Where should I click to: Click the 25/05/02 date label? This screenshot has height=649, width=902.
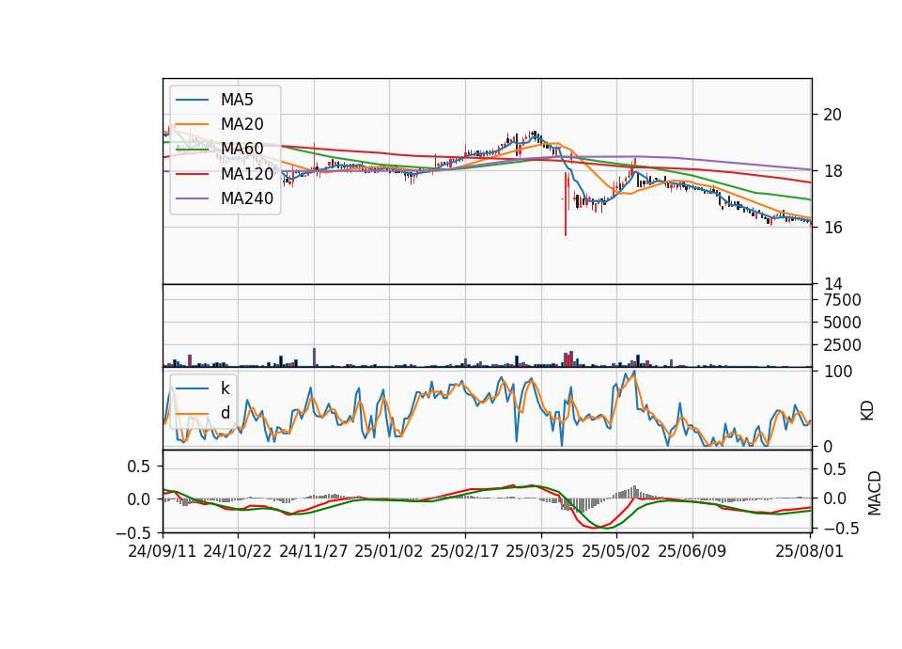[616, 551]
